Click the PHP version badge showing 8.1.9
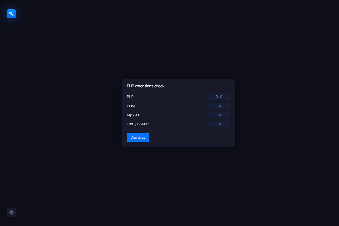Viewport: 339px width, 226px height. point(219,97)
